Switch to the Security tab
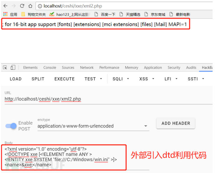 coord(174,68)
